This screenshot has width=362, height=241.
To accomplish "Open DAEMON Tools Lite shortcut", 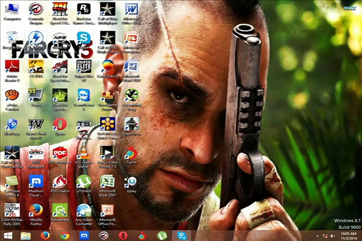I will [x=36, y=42].
